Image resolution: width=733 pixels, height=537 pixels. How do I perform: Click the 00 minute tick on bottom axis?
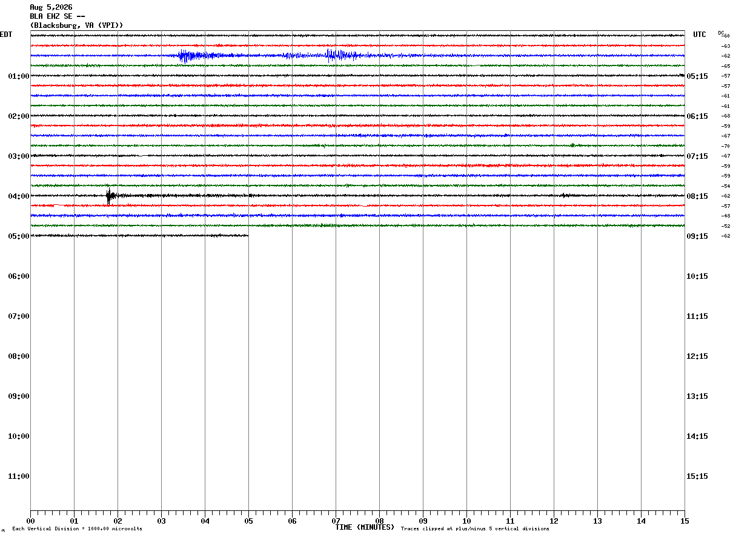pos(30,521)
